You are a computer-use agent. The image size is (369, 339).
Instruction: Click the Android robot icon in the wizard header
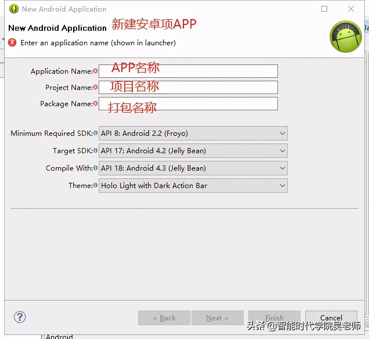click(x=346, y=37)
